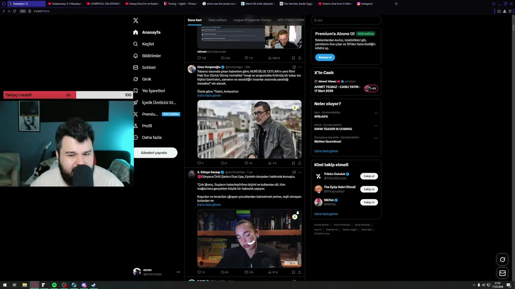Open Sohbet messages page
Viewport: 515px width, 289px height.
click(x=144, y=67)
